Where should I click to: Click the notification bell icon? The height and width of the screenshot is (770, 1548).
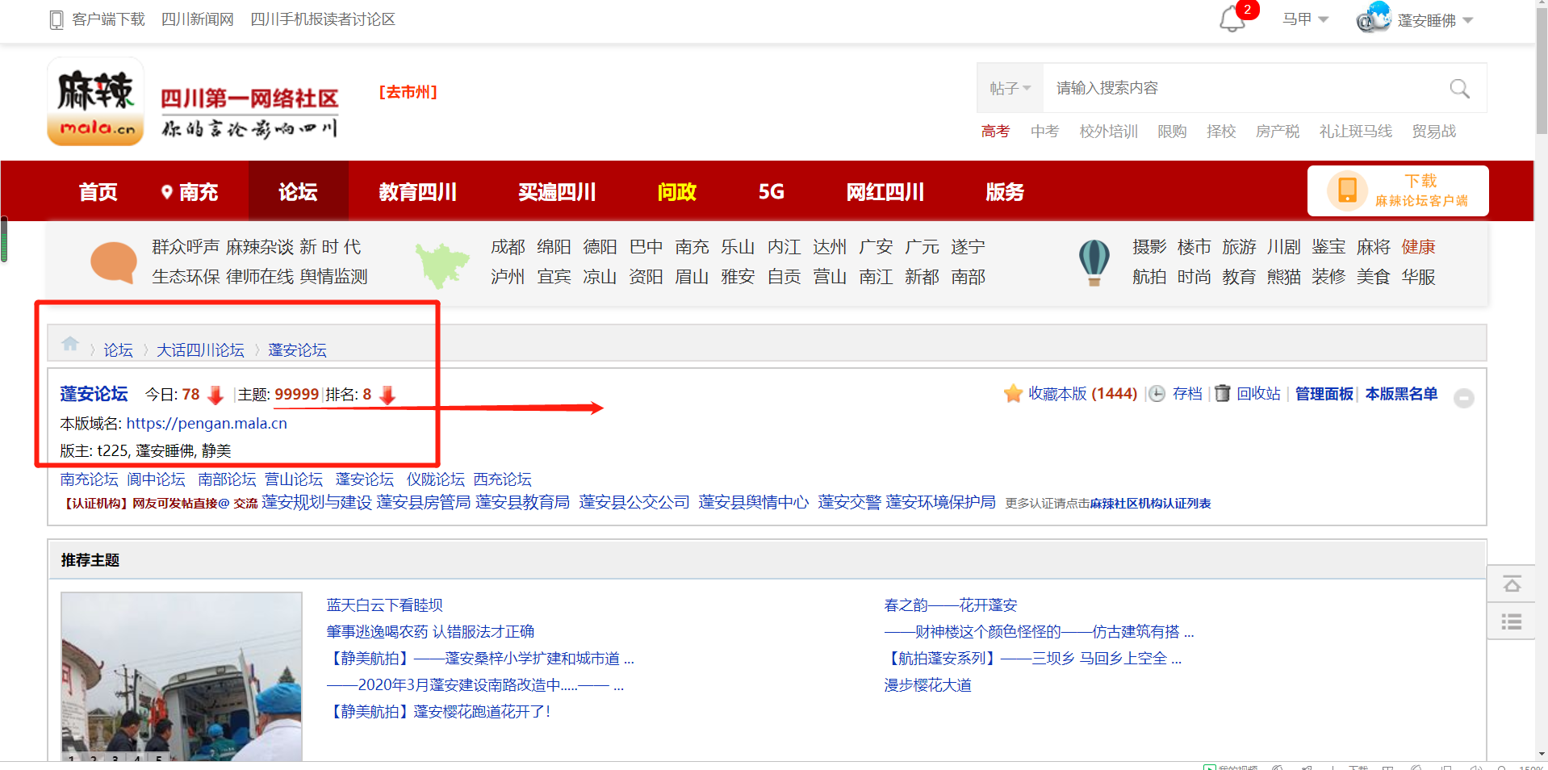tap(1232, 19)
